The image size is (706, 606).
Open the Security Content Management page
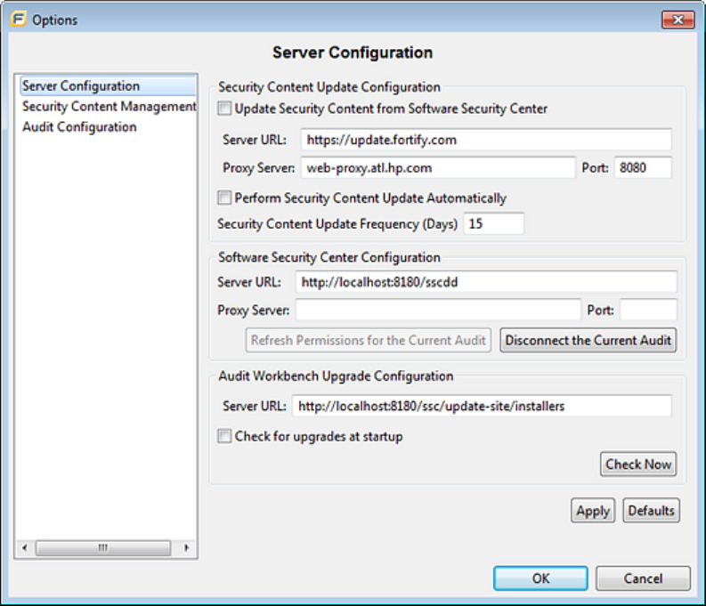tap(109, 107)
